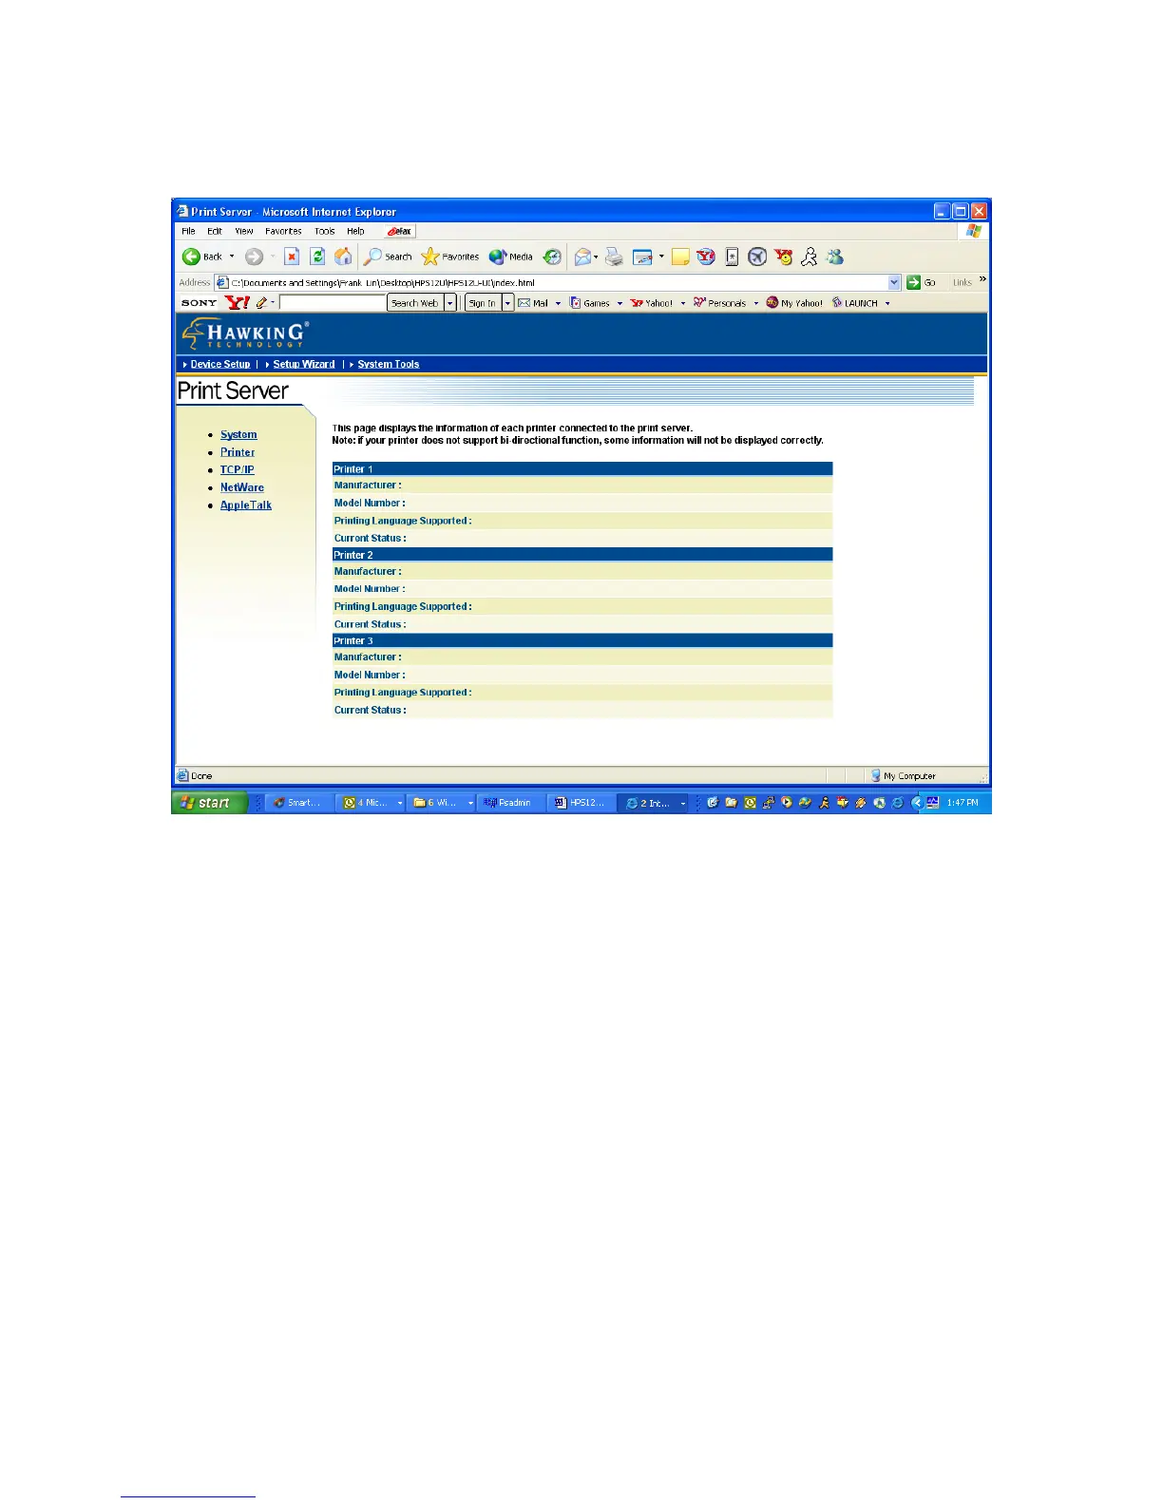Click the Yahoo toolbar search input field
Viewport: 1163px width, 1505px height.
click(x=333, y=303)
